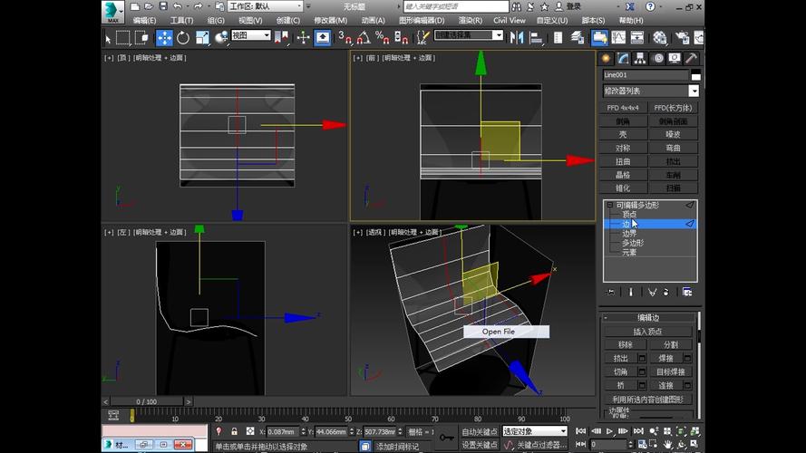
Task: Toggle the Ribbon display icon
Action: point(599,38)
